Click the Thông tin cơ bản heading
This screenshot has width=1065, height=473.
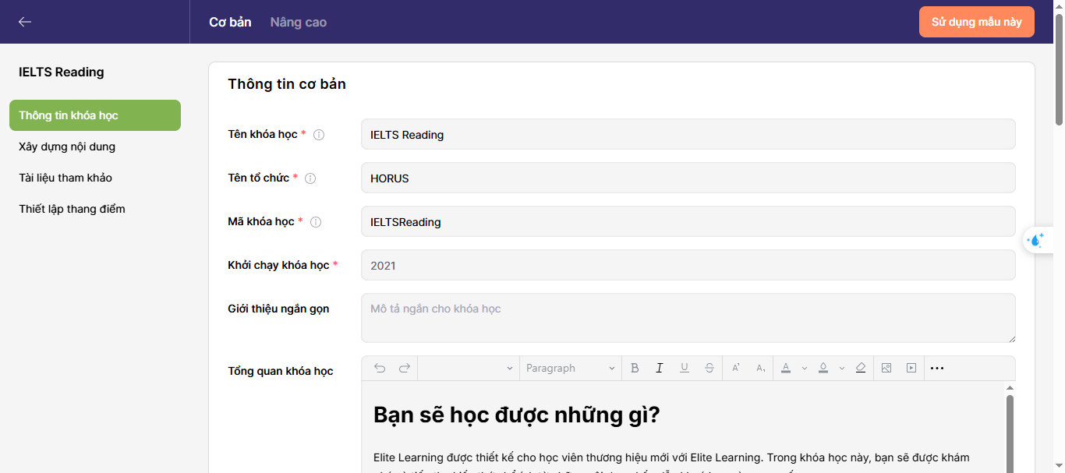(x=287, y=84)
